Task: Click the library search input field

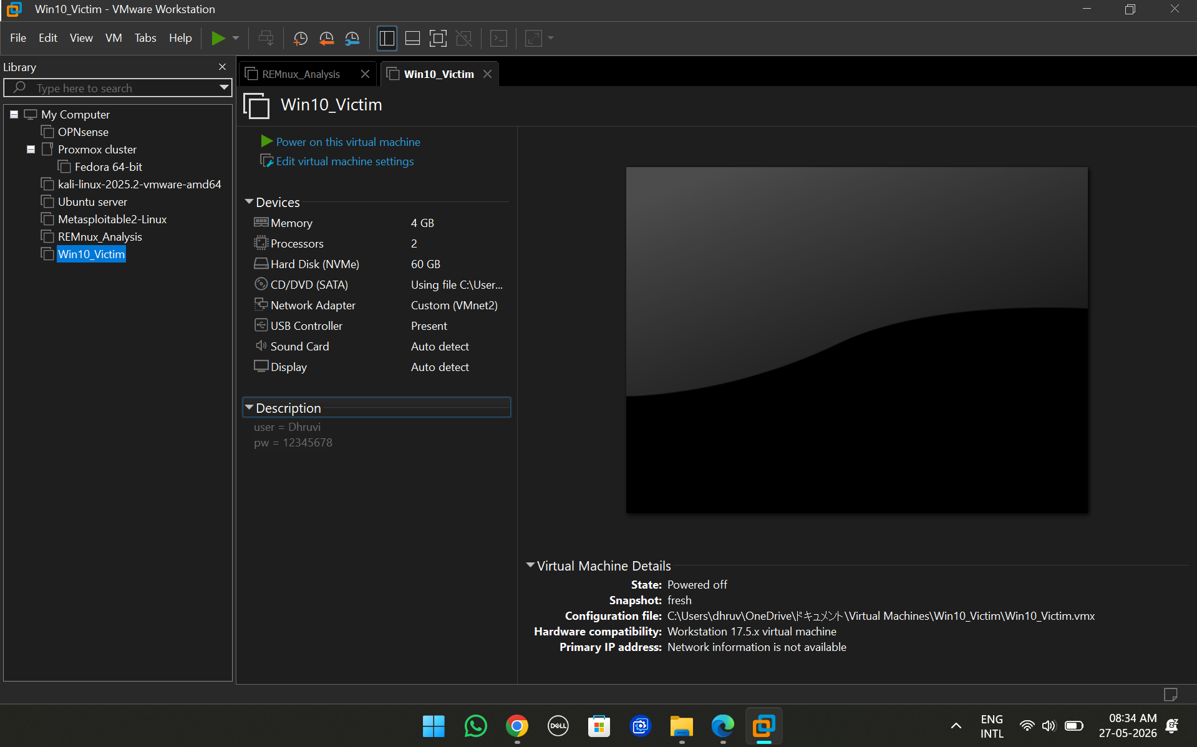Action: click(119, 88)
